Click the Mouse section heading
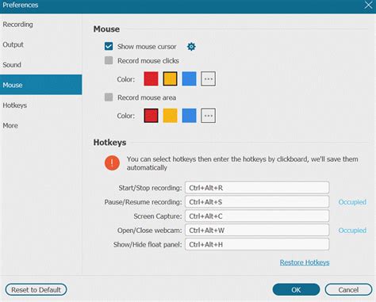Screen dimensions: 376x302 106,29
